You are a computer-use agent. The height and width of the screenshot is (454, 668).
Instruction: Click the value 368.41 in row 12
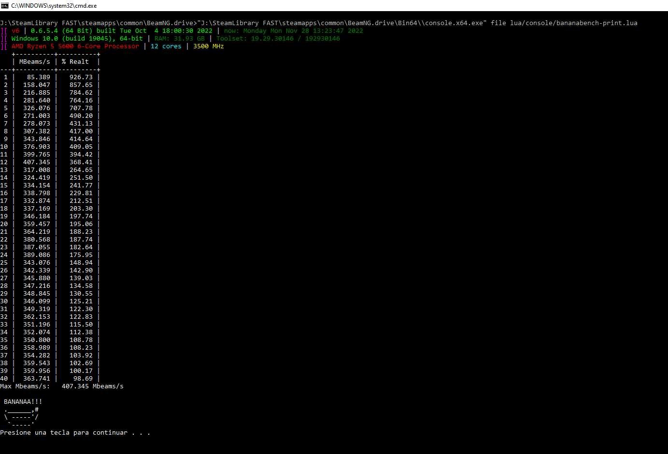81,162
